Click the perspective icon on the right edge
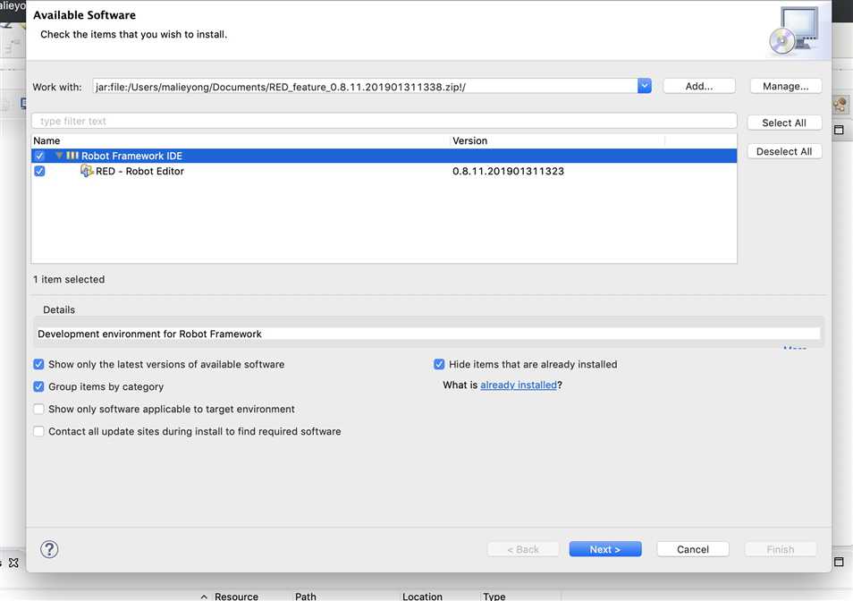The image size is (853, 601). pos(840,105)
